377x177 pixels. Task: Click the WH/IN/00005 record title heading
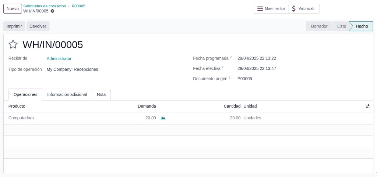53,45
